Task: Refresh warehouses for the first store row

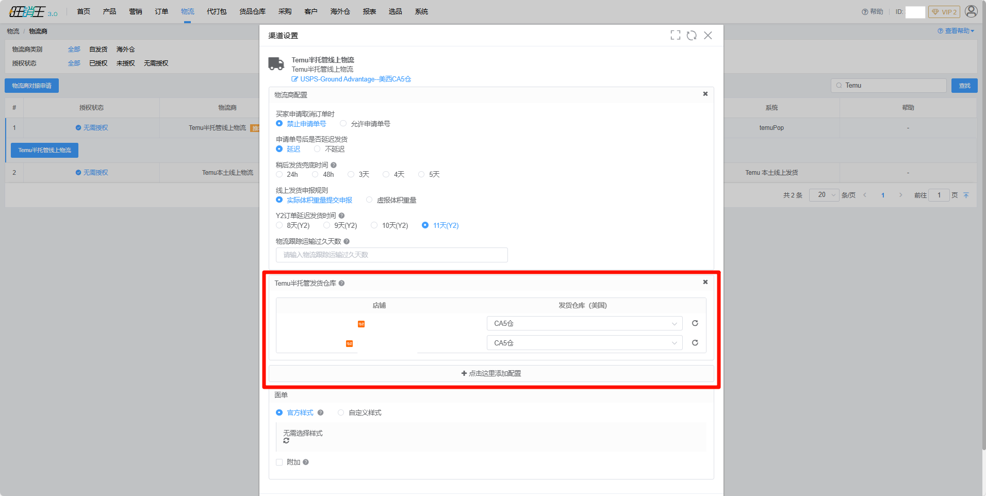Action: tap(695, 323)
